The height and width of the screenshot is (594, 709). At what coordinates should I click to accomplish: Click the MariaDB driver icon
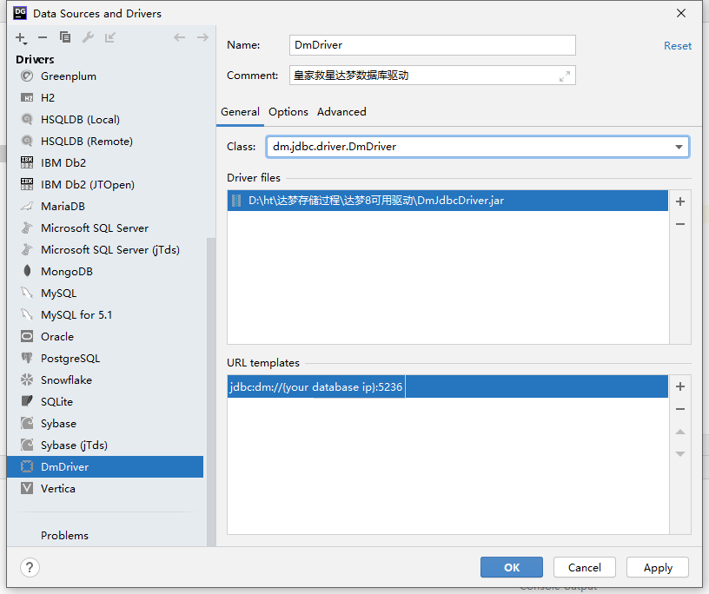(x=27, y=206)
